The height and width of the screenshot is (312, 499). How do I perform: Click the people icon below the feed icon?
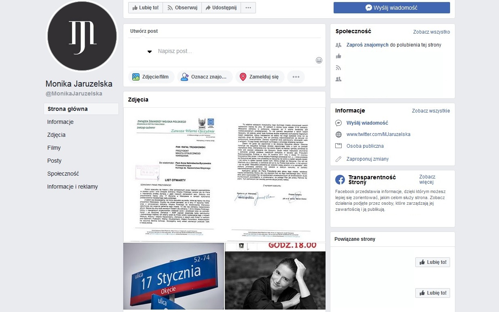coord(338,79)
